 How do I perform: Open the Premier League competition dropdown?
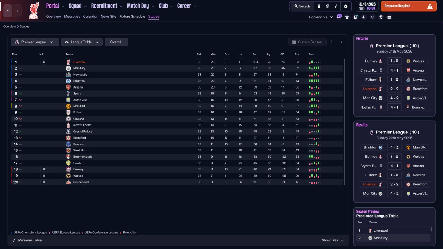point(35,42)
